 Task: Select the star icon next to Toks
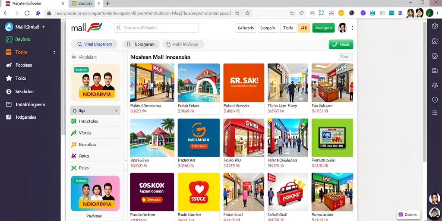click(9, 79)
